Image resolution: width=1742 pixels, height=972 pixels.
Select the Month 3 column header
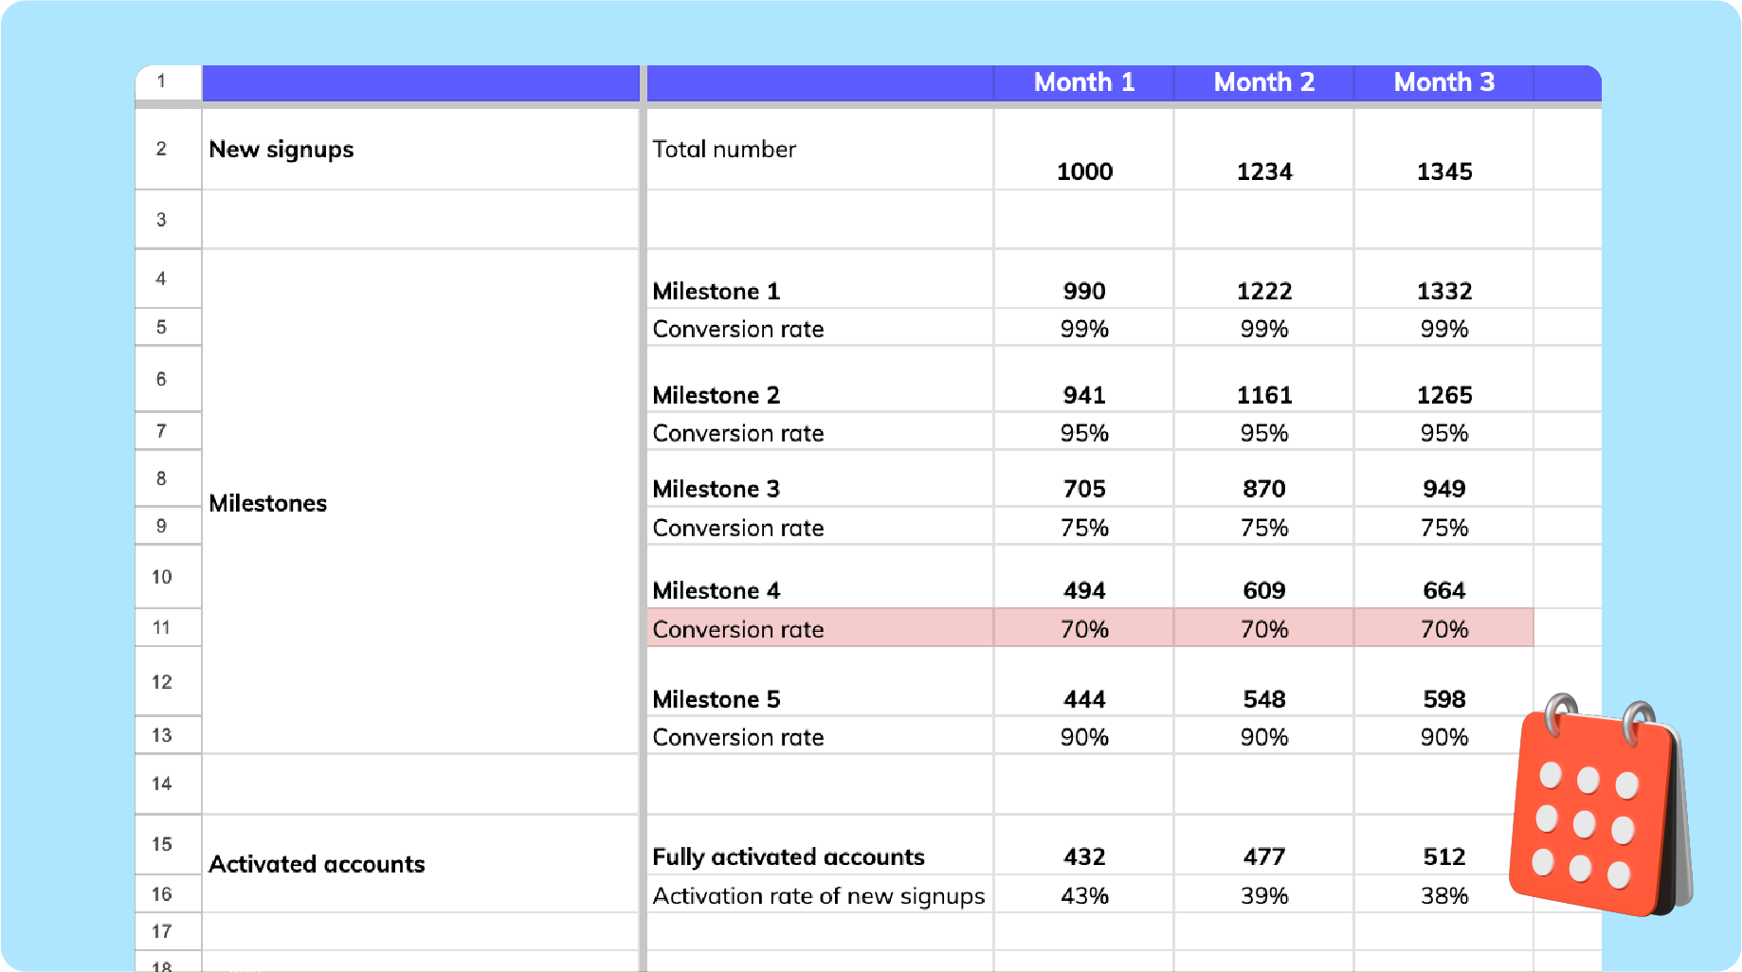pos(1443,82)
